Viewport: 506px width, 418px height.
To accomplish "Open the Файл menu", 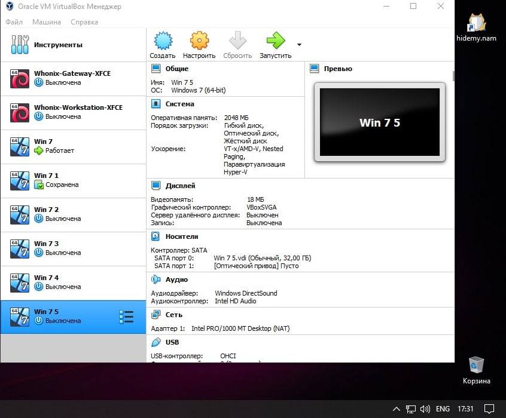I will pyautogui.click(x=14, y=22).
